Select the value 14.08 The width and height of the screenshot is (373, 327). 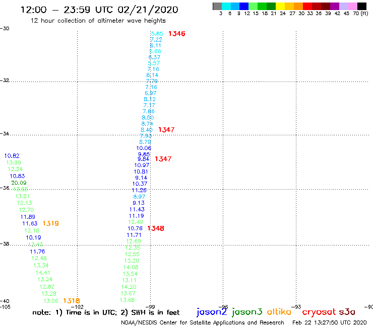click(x=131, y=267)
